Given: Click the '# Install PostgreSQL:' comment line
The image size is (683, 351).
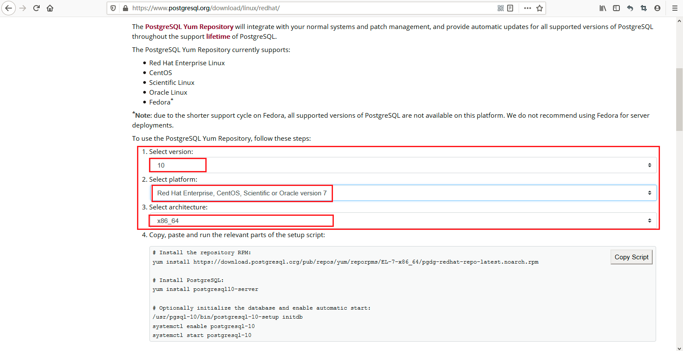Looking at the screenshot, I should pyautogui.click(x=188, y=280).
